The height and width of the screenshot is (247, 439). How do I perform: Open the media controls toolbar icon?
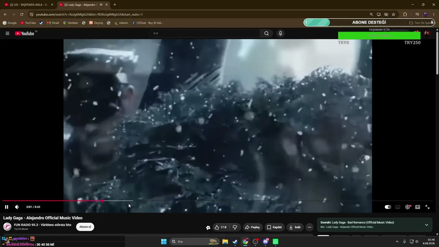(417, 14)
